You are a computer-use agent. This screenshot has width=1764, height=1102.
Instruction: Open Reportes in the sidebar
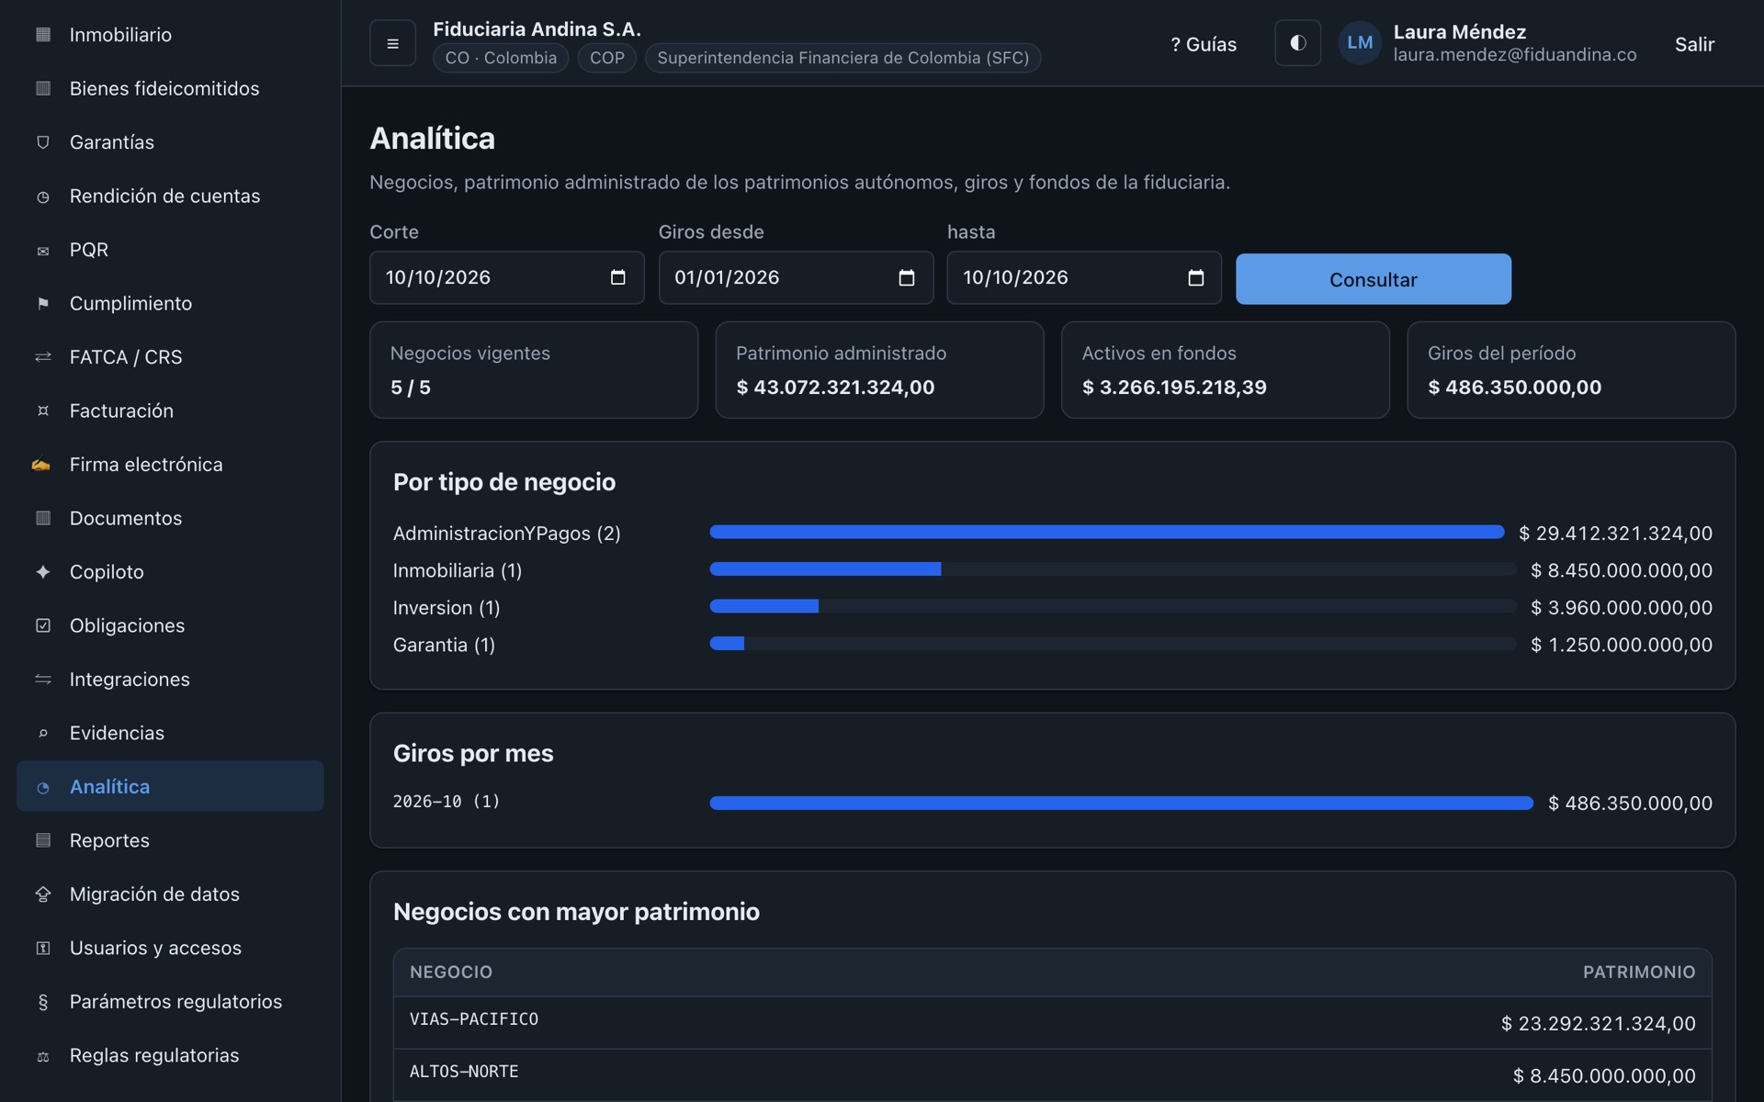[x=170, y=840]
